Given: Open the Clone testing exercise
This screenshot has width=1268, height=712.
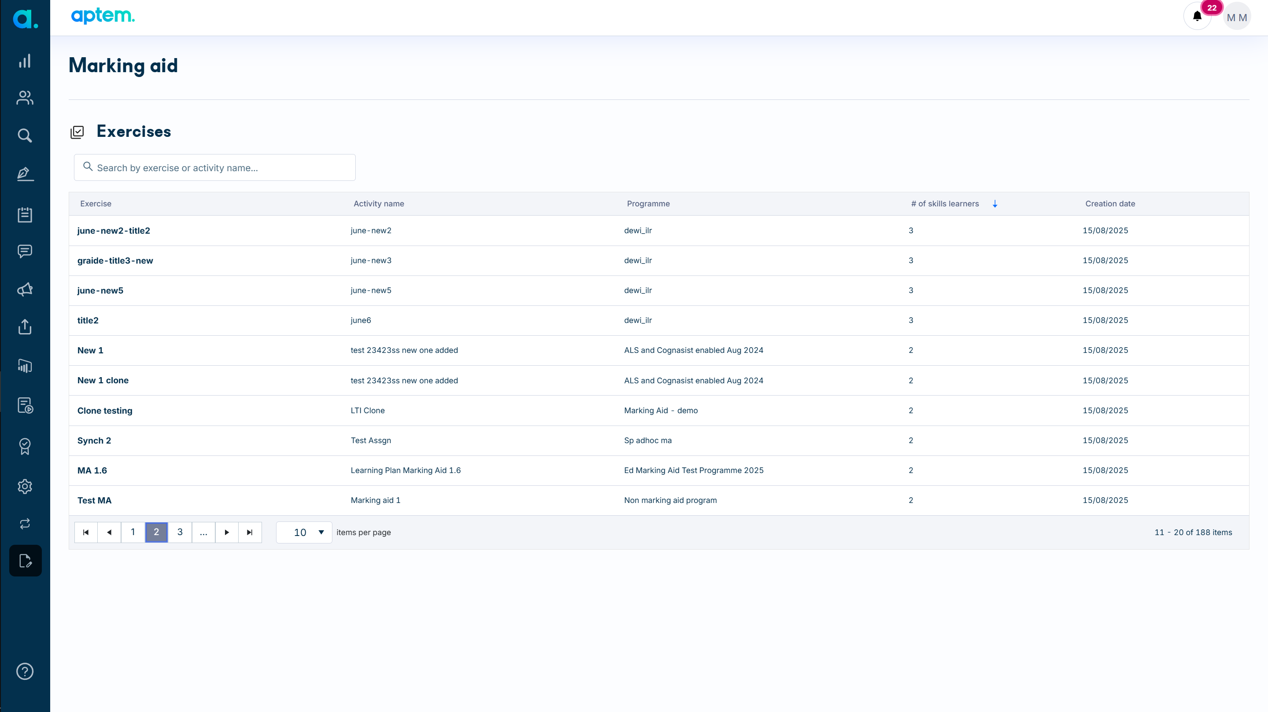Looking at the screenshot, I should tap(105, 411).
